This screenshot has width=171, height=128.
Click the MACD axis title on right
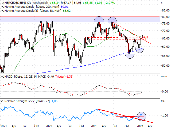164,77
